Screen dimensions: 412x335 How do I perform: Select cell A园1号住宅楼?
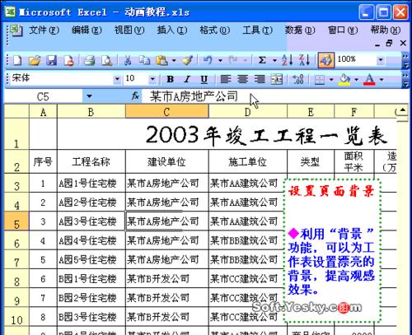(91, 183)
